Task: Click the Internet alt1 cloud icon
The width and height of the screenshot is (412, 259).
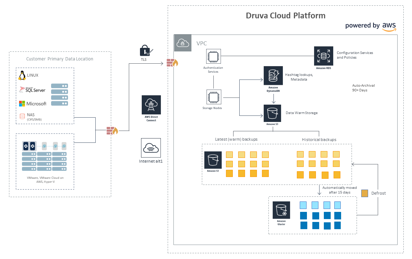Action: 151,148
